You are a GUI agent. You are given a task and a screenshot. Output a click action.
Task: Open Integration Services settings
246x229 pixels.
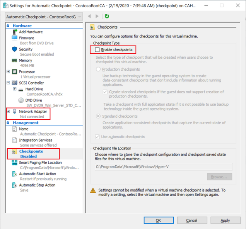coord(36,140)
